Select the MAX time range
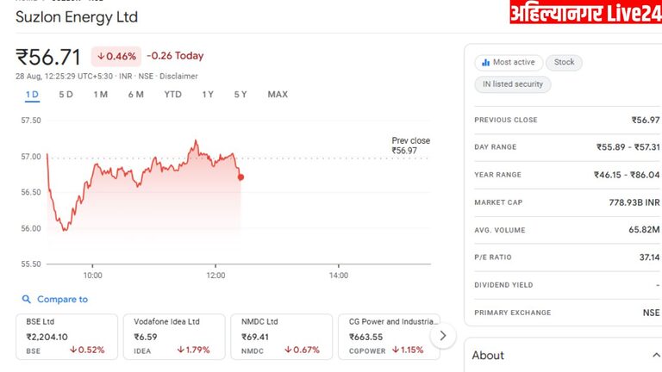This screenshot has height=372, width=662. click(278, 95)
